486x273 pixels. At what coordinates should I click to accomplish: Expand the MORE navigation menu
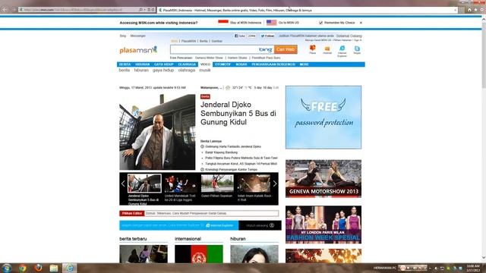tap(304, 64)
